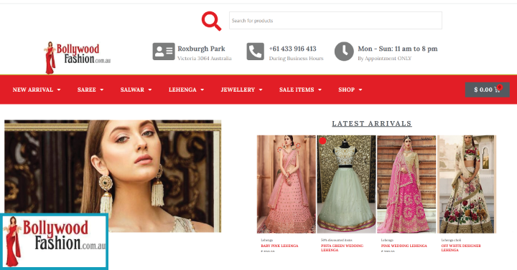
Task: Select Mon - Sun opening hours text
Action: 398,49
